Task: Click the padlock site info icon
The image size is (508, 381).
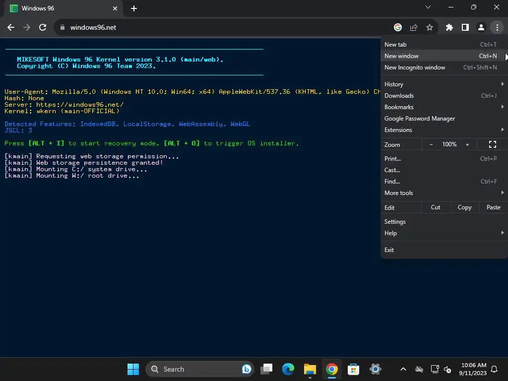Action: click(x=63, y=28)
